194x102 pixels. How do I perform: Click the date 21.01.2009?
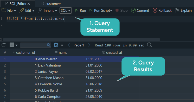(x=94, y=90)
